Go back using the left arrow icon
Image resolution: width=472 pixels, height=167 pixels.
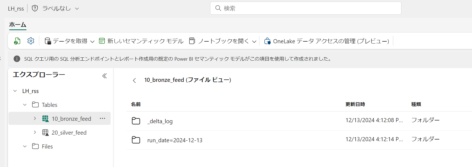click(134, 80)
